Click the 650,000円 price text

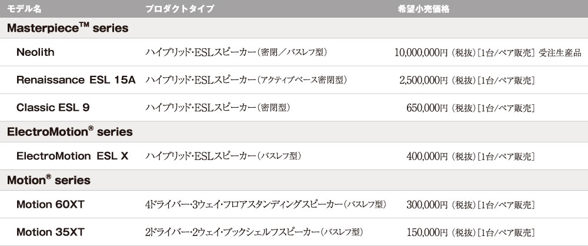(427, 108)
